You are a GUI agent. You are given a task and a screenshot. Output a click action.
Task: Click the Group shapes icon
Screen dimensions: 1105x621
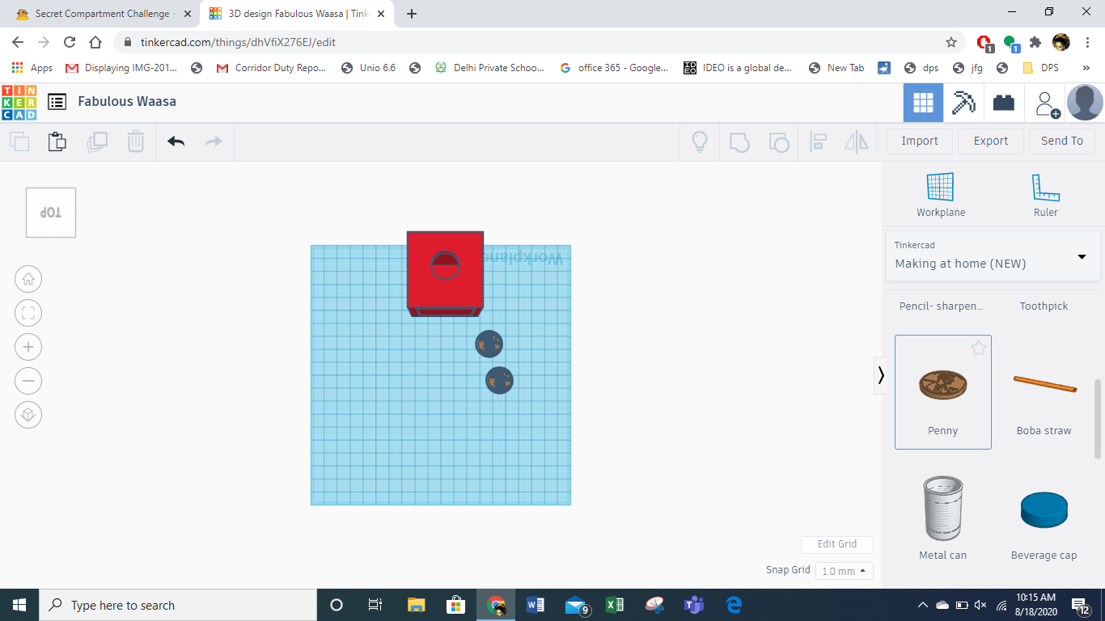pos(739,142)
